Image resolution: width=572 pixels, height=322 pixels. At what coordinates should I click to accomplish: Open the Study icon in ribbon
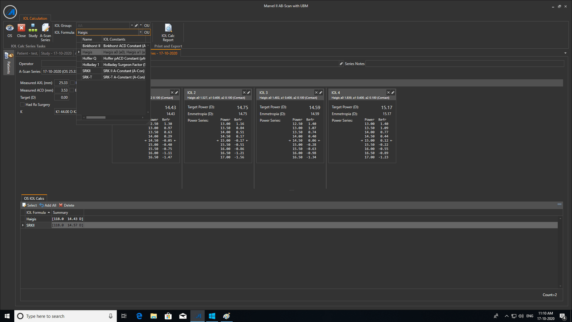(x=33, y=28)
